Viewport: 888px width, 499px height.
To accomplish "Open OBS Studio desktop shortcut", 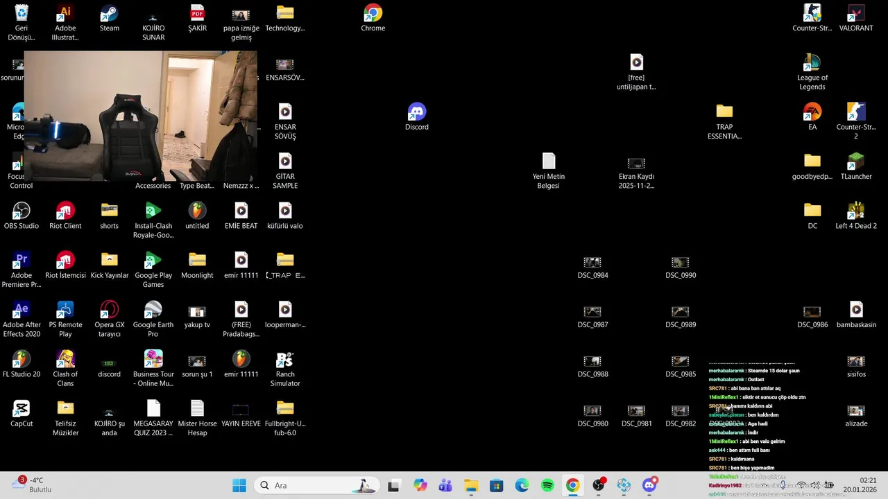I will pyautogui.click(x=22, y=215).
